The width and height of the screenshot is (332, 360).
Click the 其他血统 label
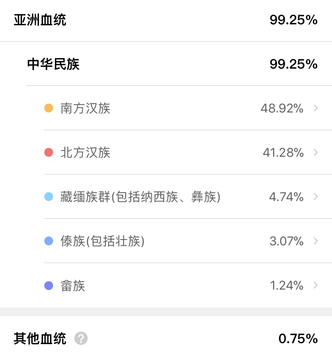point(40,339)
